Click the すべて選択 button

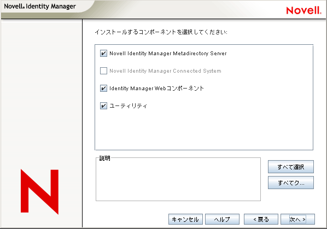pyautogui.click(x=291, y=167)
